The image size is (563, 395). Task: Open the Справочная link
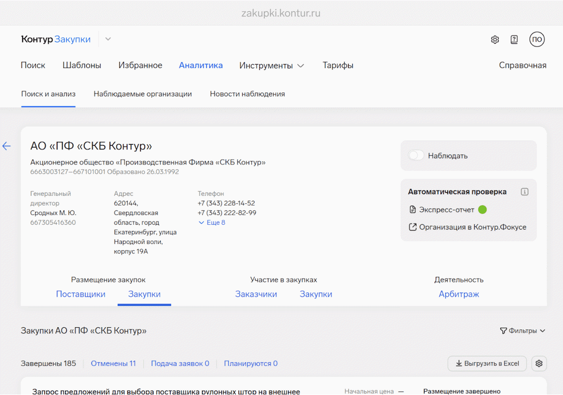(x=522, y=65)
